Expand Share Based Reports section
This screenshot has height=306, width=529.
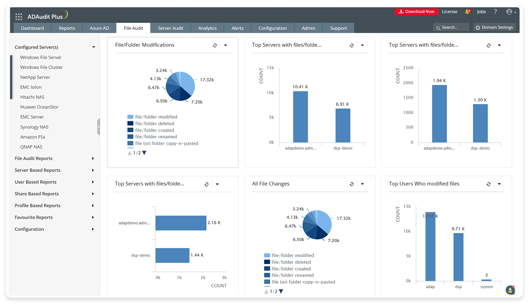(x=93, y=194)
